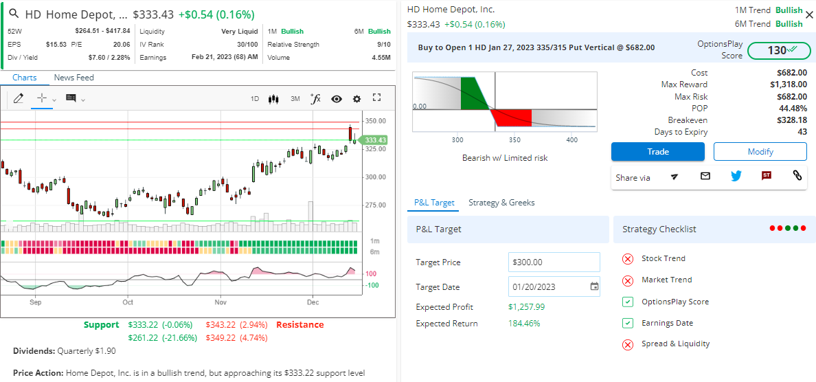The width and height of the screenshot is (816, 382).
Task: Click the Market Trend checklist X icon
Action: 628,280
